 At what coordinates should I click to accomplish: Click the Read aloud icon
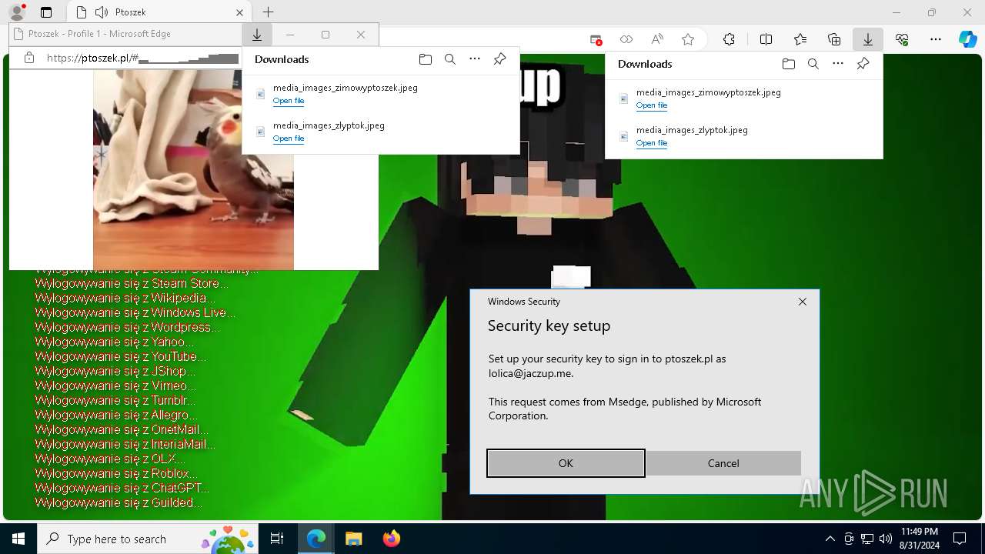click(657, 39)
